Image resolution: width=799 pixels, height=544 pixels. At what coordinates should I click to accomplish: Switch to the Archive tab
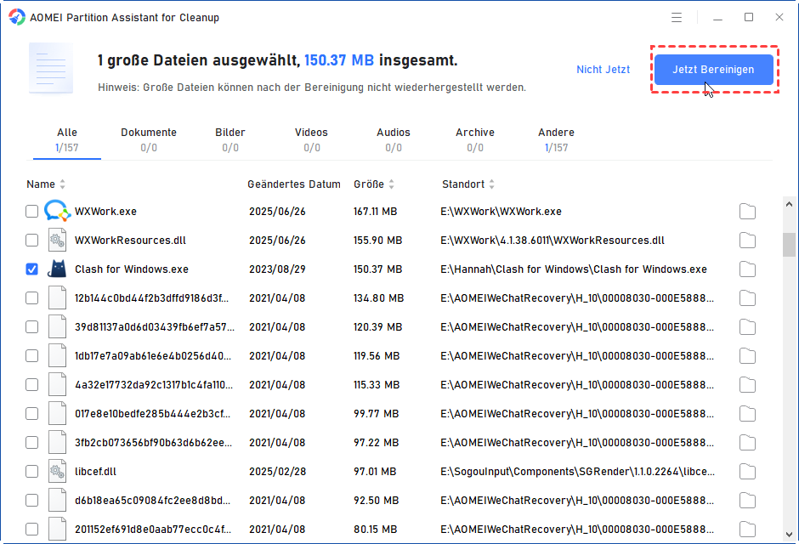click(475, 139)
